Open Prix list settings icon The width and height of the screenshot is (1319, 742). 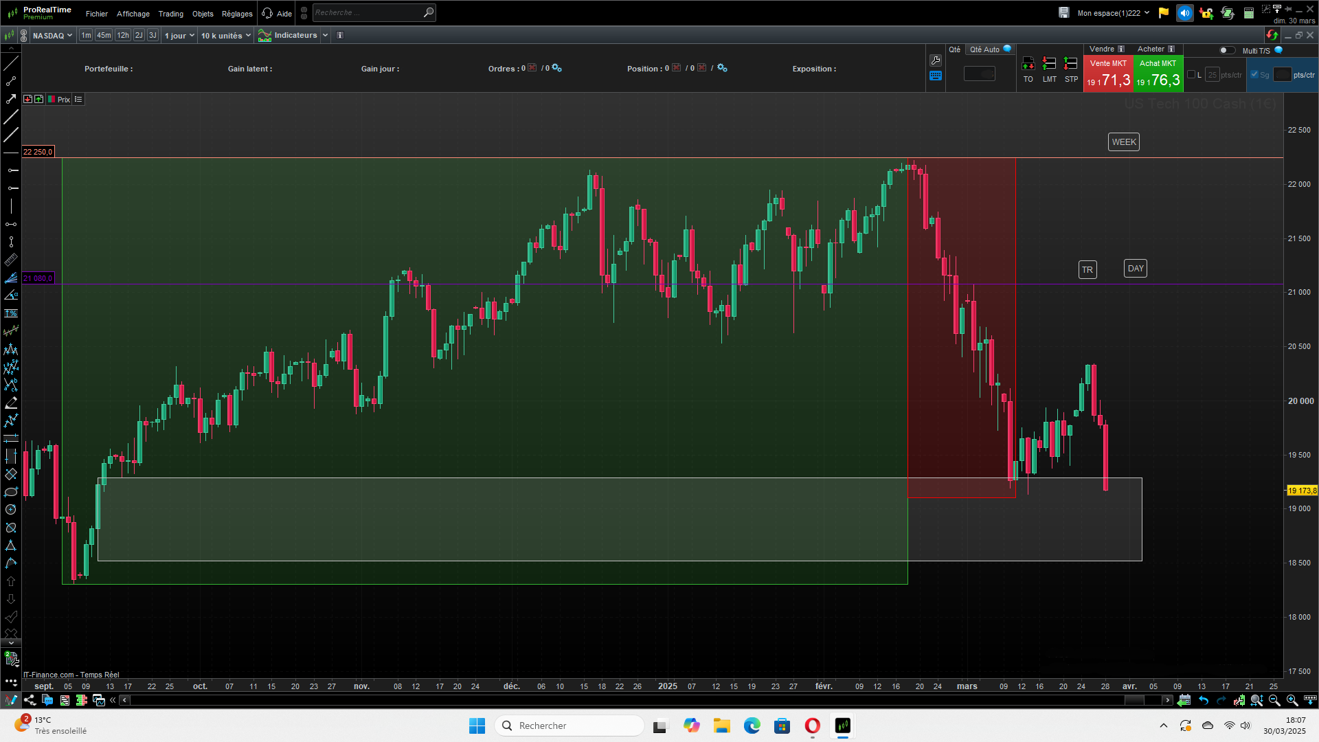pos(78,100)
